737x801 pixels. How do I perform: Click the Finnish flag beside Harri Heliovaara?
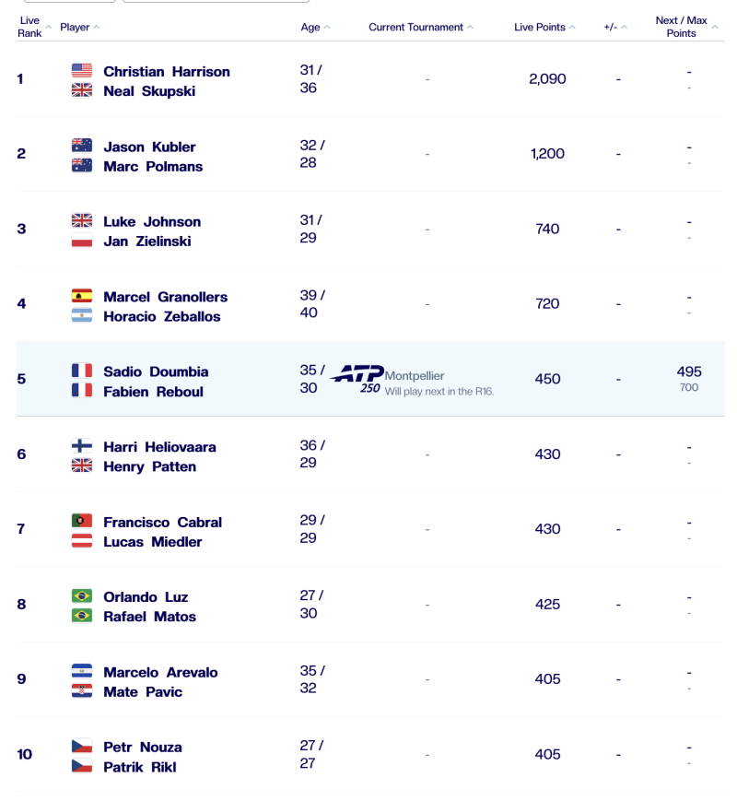[x=82, y=446]
